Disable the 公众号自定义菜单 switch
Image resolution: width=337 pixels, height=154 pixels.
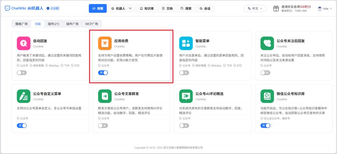pos(22,125)
